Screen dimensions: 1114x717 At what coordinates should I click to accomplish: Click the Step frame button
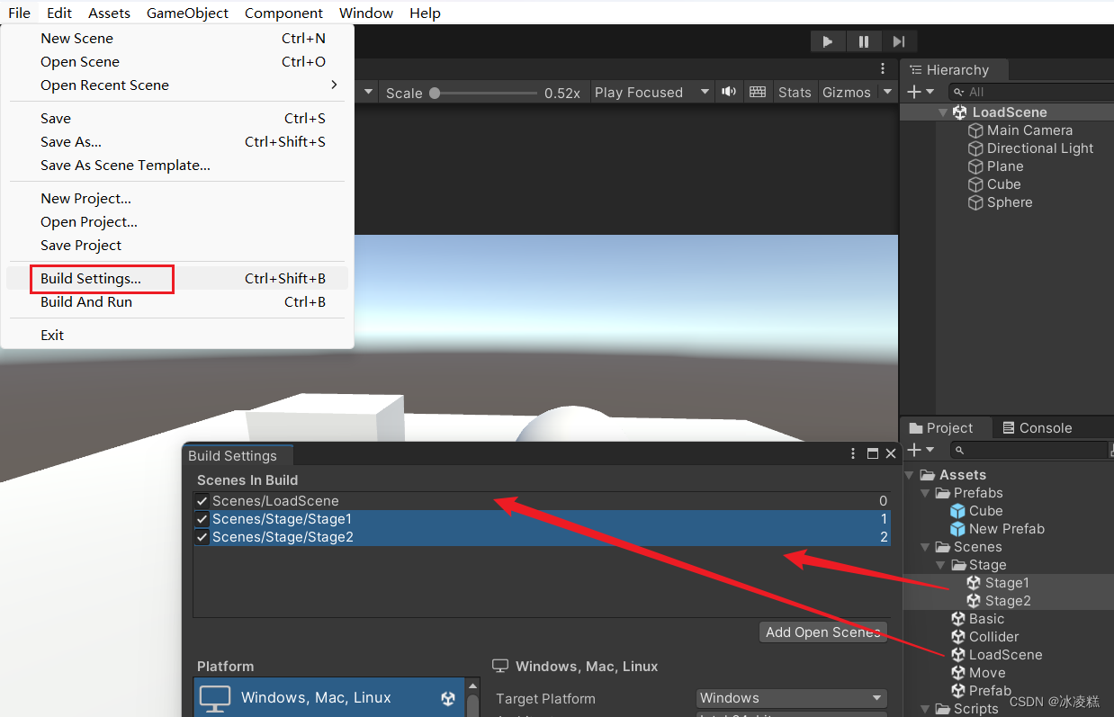coord(899,41)
